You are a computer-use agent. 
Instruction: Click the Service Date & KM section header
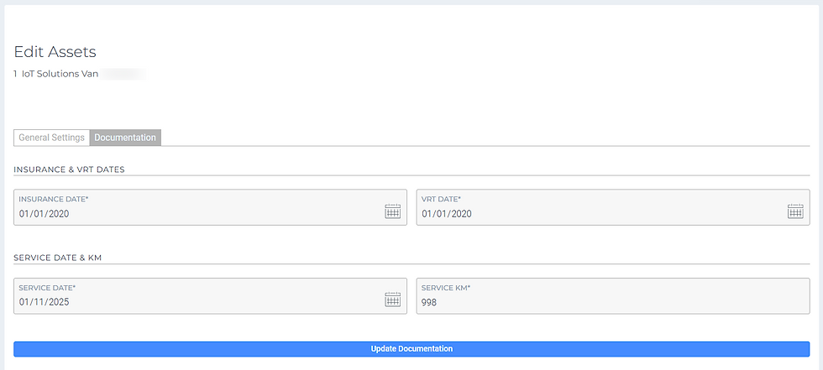(x=57, y=258)
